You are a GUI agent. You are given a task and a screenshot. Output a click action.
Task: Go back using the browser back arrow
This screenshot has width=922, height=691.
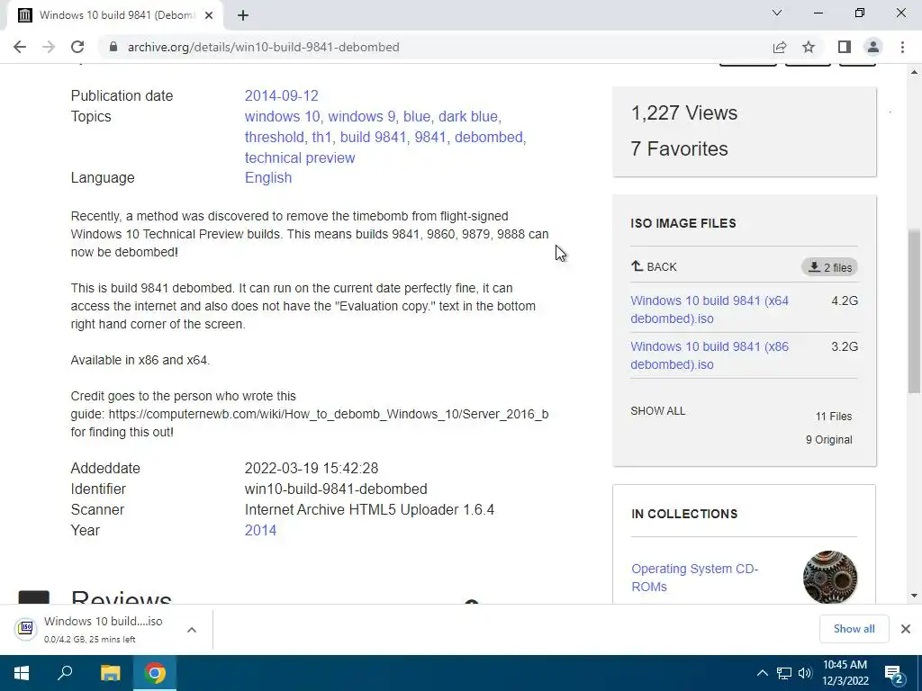point(20,47)
